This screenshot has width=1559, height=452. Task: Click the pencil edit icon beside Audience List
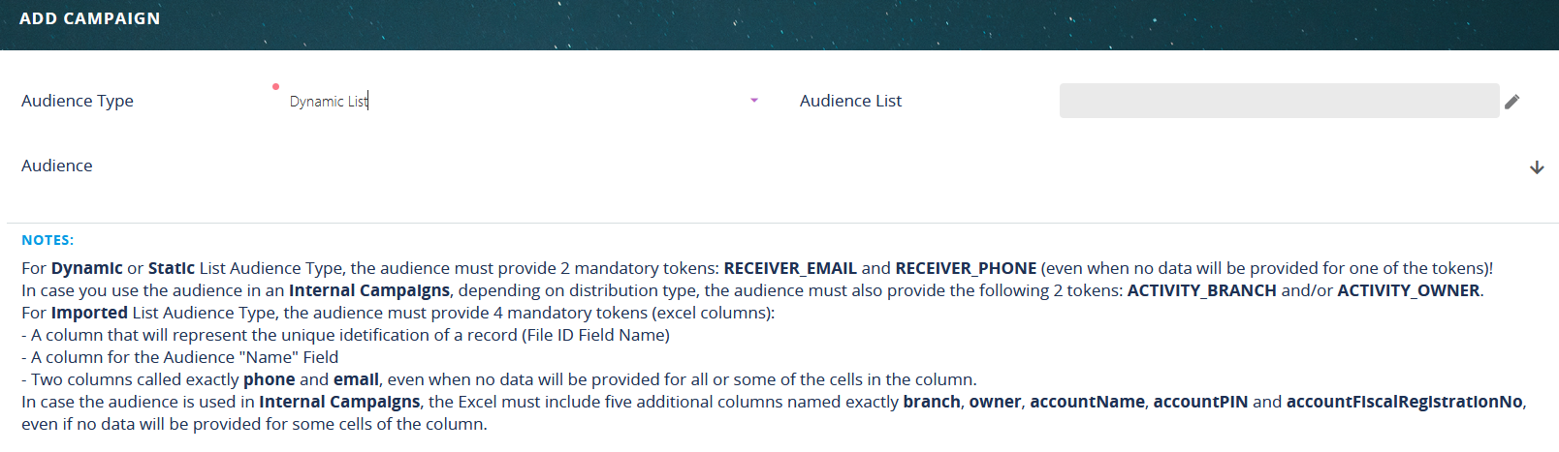point(1512,102)
